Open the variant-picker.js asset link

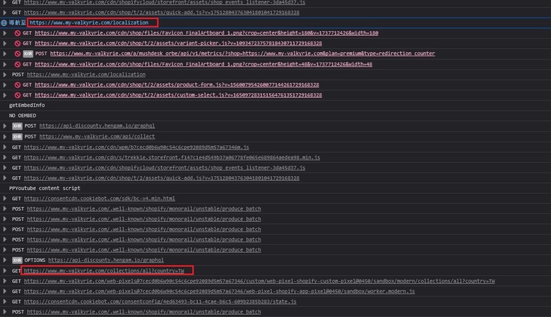178,44
